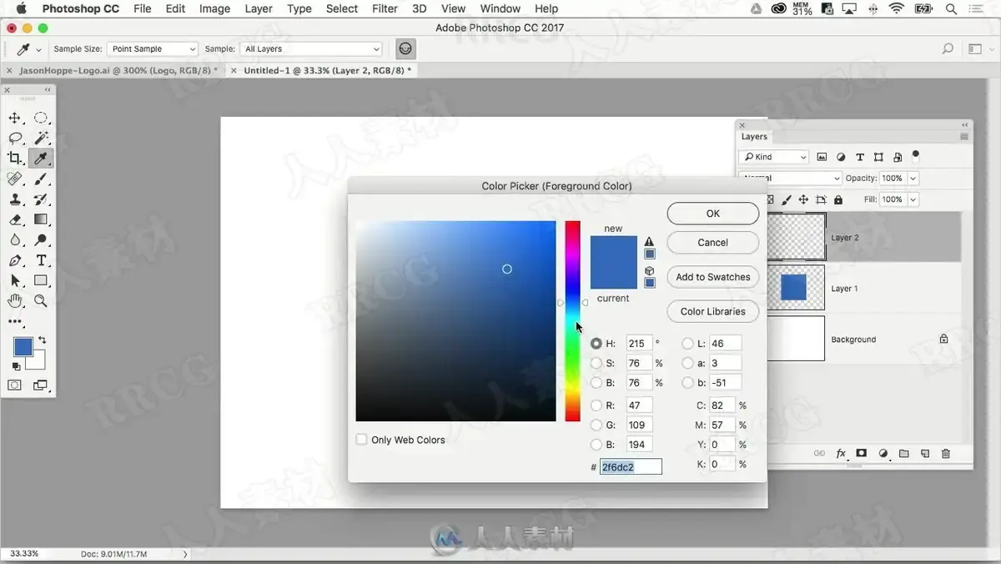Select the RGB blue B radio button

point(596,445)
